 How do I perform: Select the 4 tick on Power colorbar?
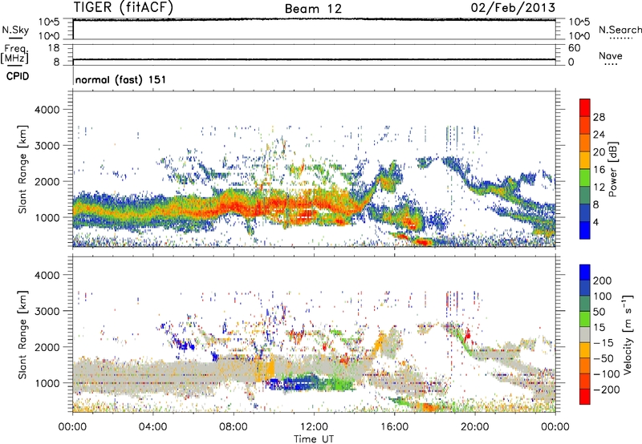coord(596,223)
